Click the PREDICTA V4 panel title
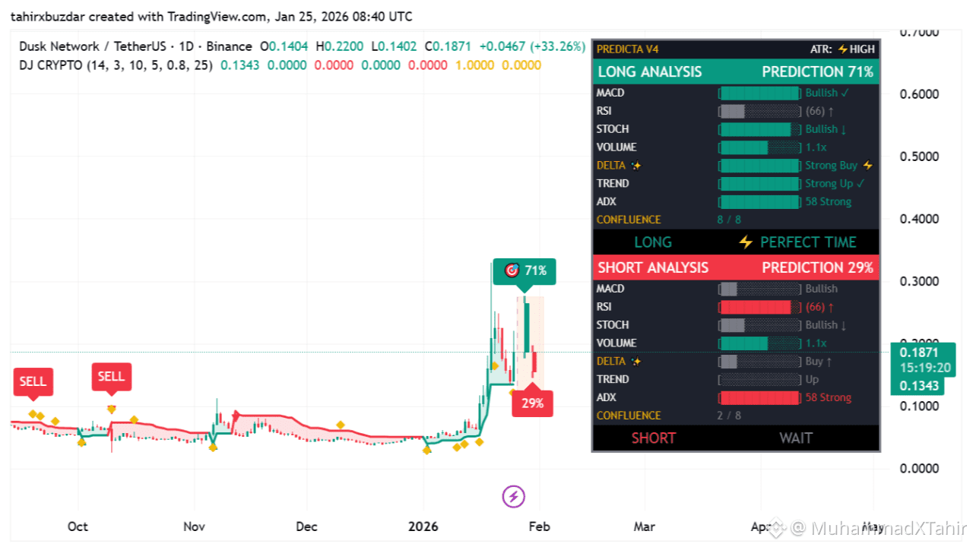Screen dimensions: 973x547 (627, 49)
